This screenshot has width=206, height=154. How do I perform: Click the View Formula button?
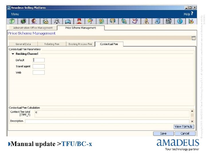[184, 127]
